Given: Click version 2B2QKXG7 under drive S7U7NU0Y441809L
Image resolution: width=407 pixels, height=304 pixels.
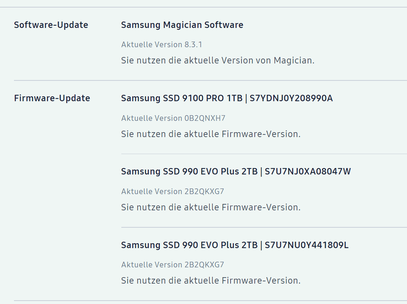Looking at the screenshot, I should pos(204,265).
